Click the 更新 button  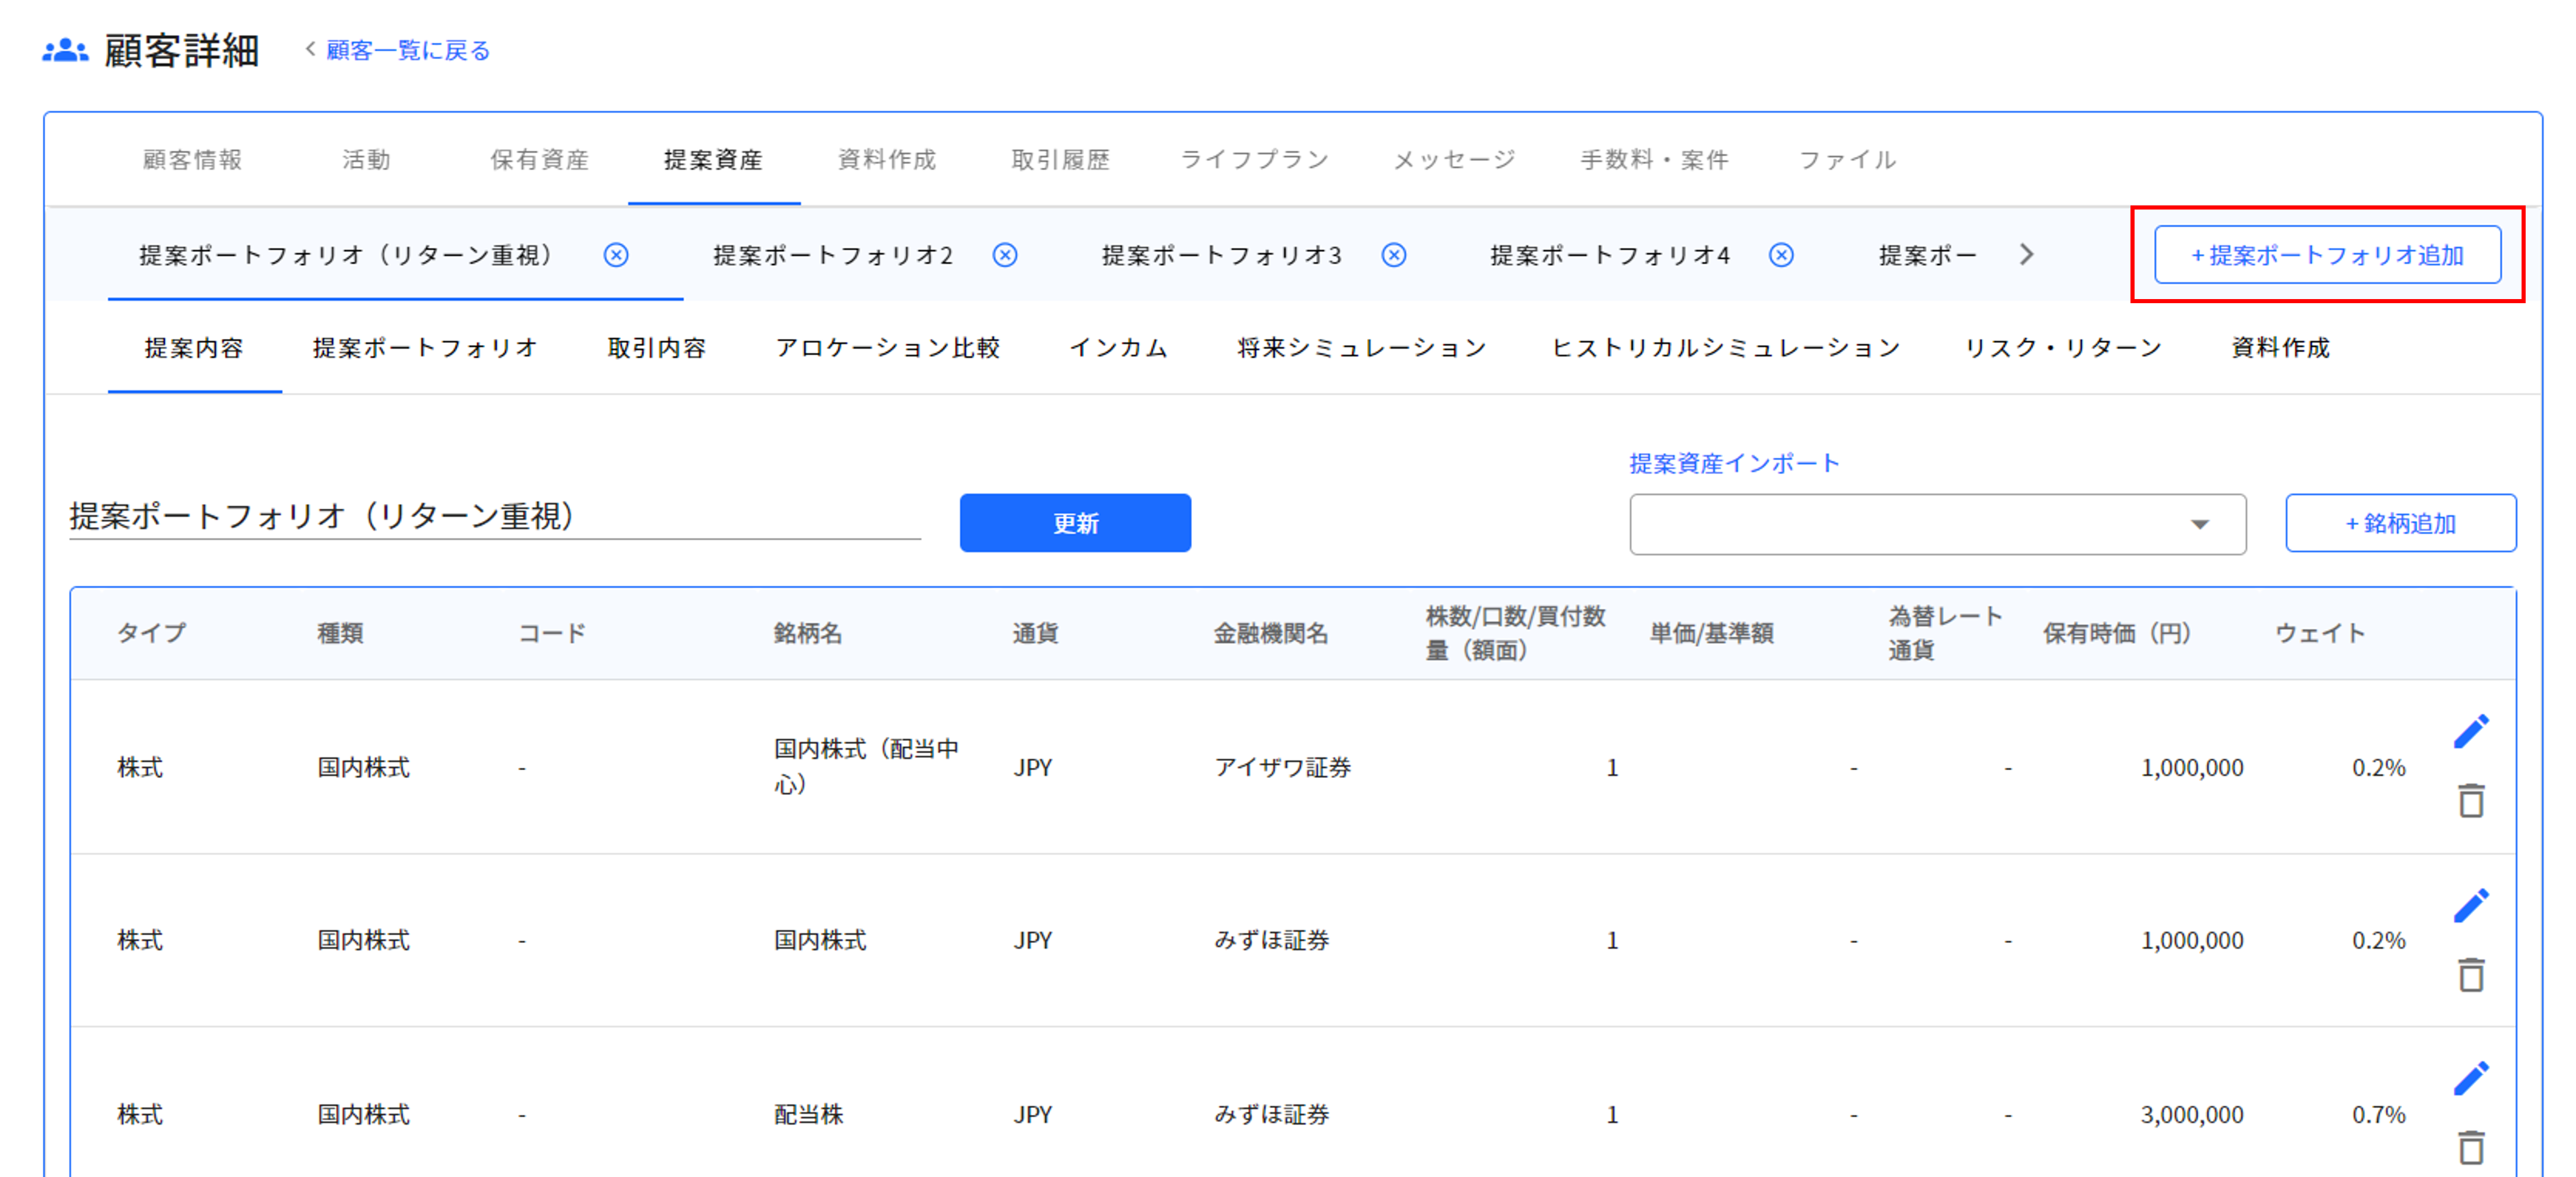(1074, 522)
